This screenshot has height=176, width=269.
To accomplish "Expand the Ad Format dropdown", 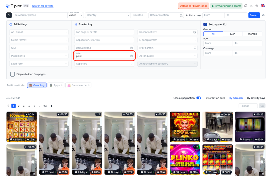I will 39,32.
